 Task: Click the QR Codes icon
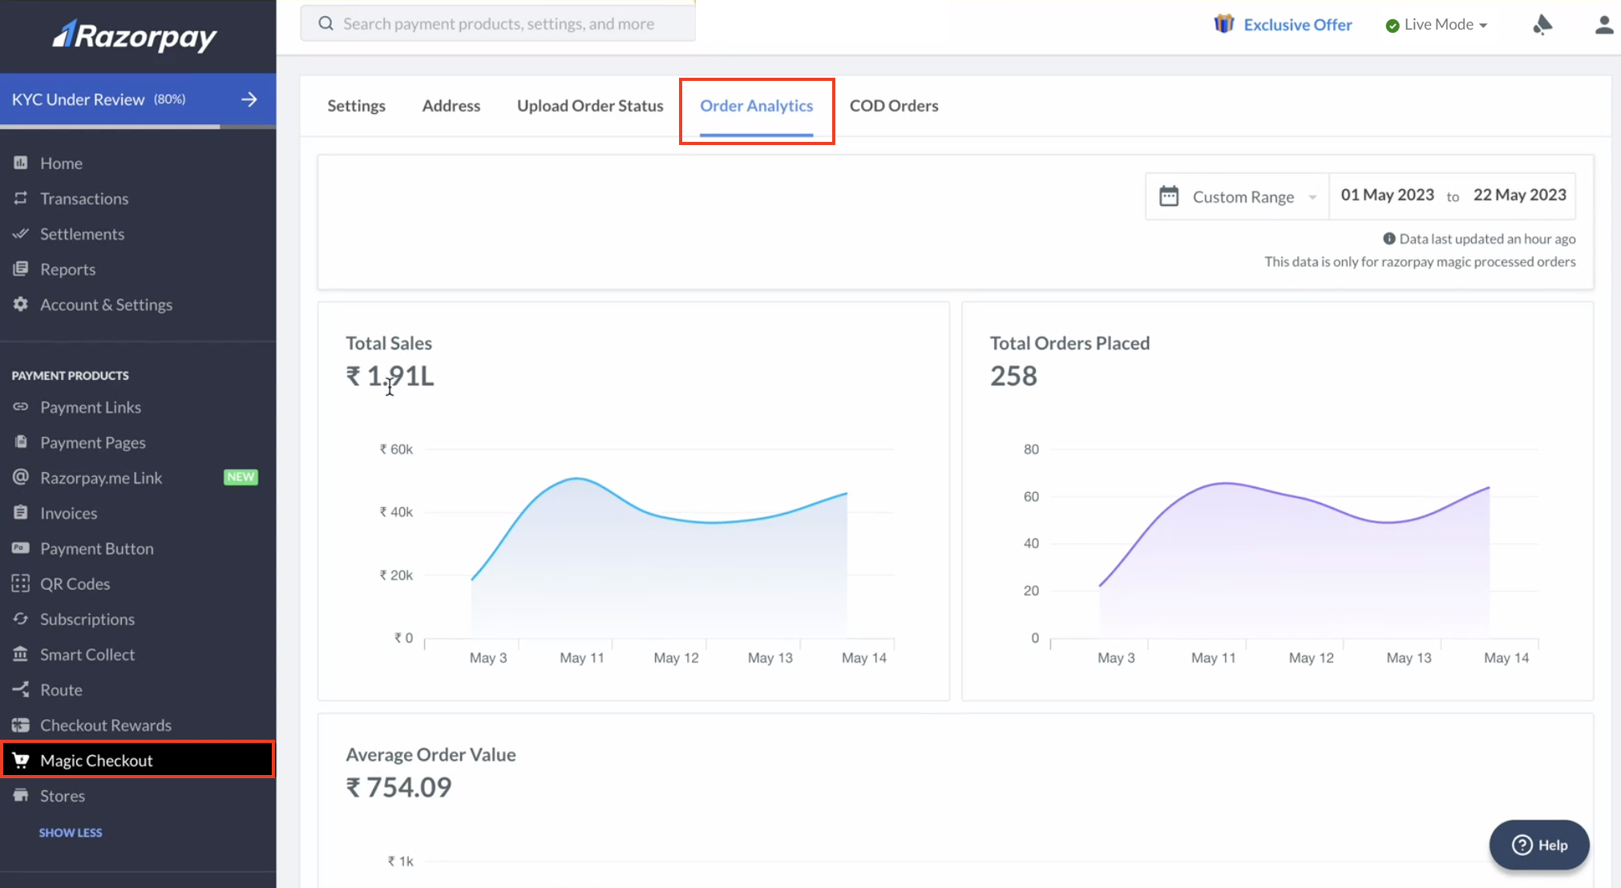point(21,583)
